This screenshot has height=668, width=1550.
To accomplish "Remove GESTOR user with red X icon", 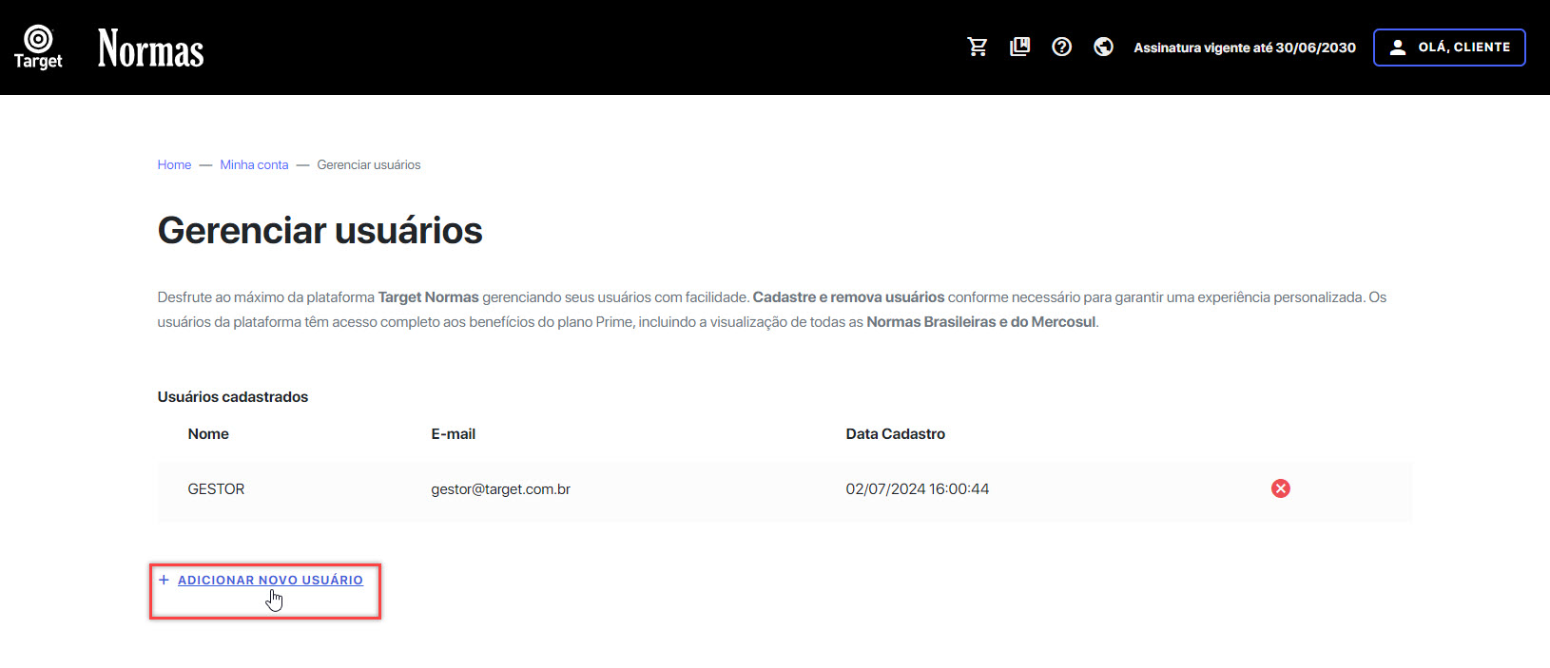I will pos(1280,488).
